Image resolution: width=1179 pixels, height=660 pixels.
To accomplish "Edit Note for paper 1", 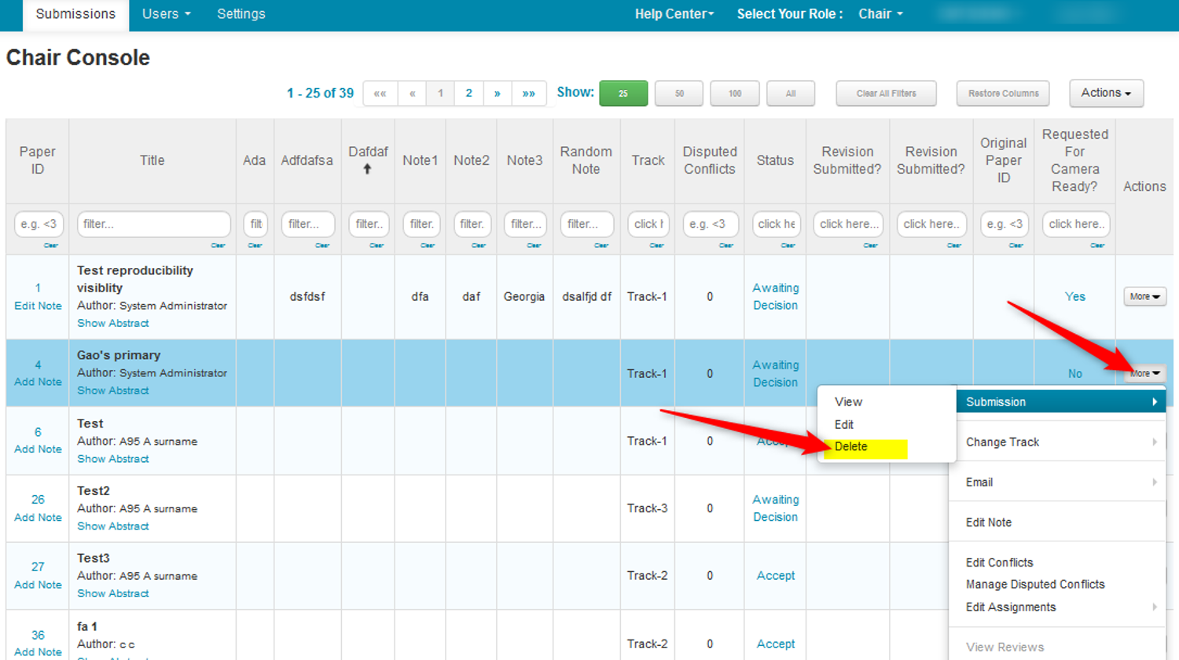I will pos(38,306).
